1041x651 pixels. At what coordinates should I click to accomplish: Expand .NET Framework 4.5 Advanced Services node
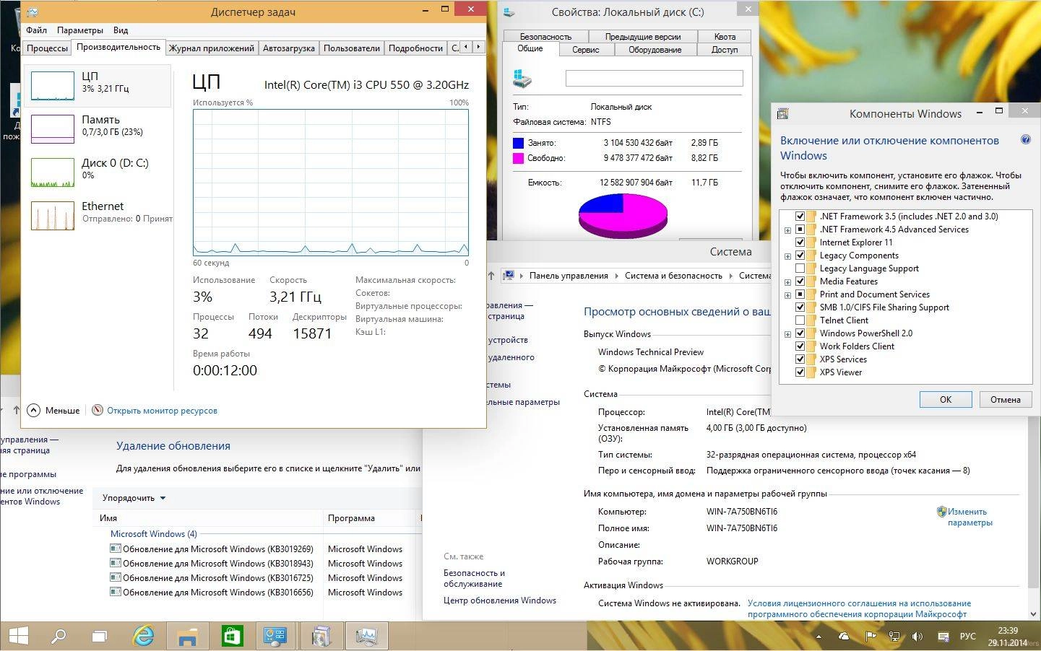[787, 230]
